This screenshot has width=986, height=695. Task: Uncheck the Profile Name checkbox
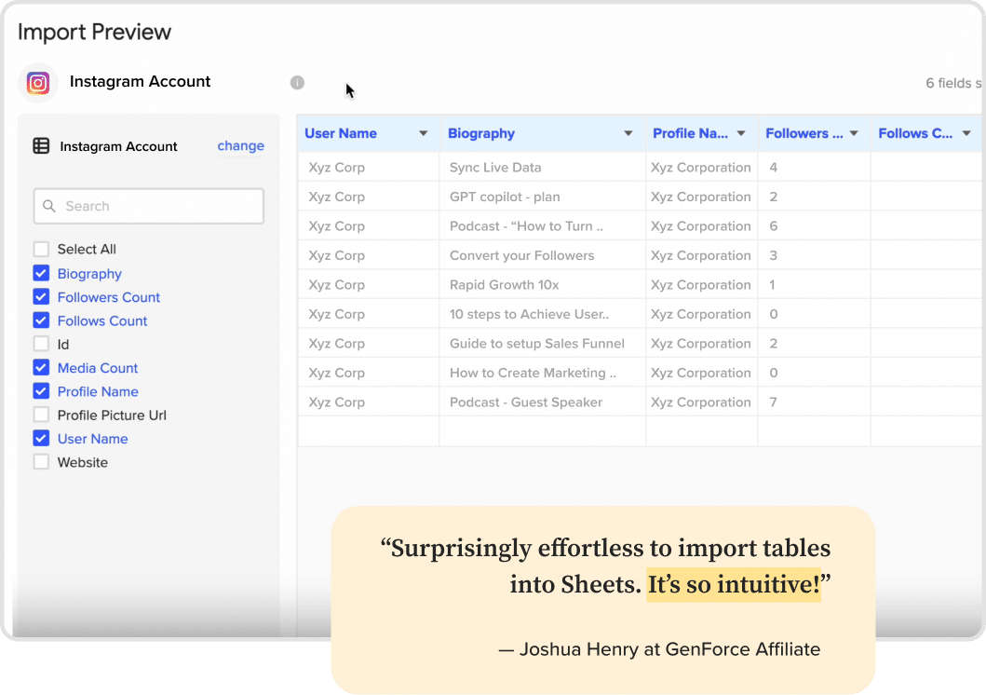tap(41, 391)
